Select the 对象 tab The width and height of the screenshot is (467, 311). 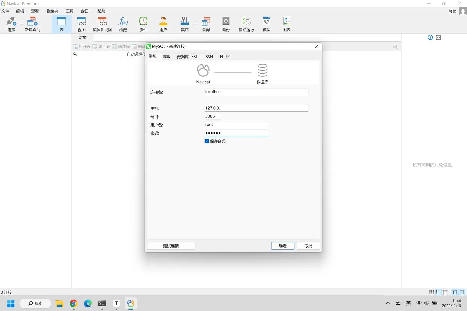[83, 38]
